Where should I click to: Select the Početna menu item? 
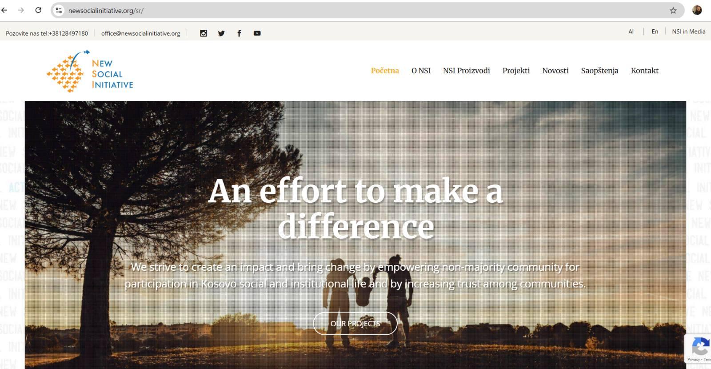(385, 71)
